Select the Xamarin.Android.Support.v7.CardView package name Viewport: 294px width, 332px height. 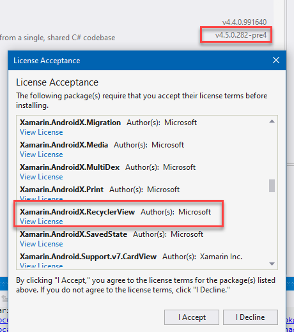(88, 257)
